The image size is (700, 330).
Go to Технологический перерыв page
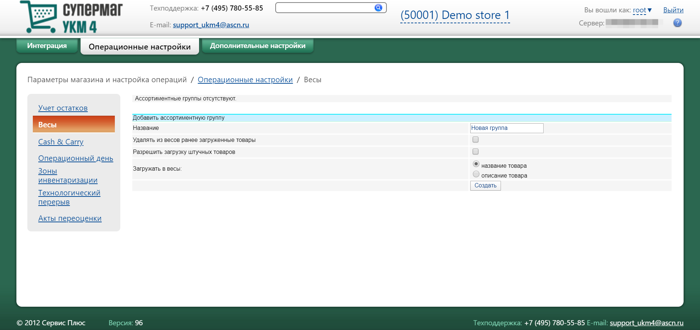point(69,197)
